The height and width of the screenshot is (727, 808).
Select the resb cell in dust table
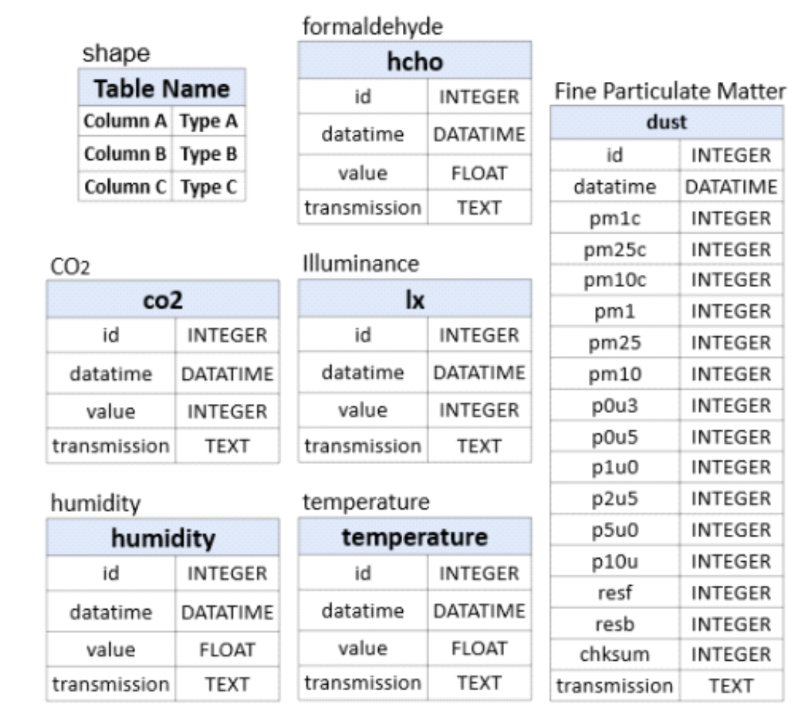pyautogui.click(x=614, y=624)
